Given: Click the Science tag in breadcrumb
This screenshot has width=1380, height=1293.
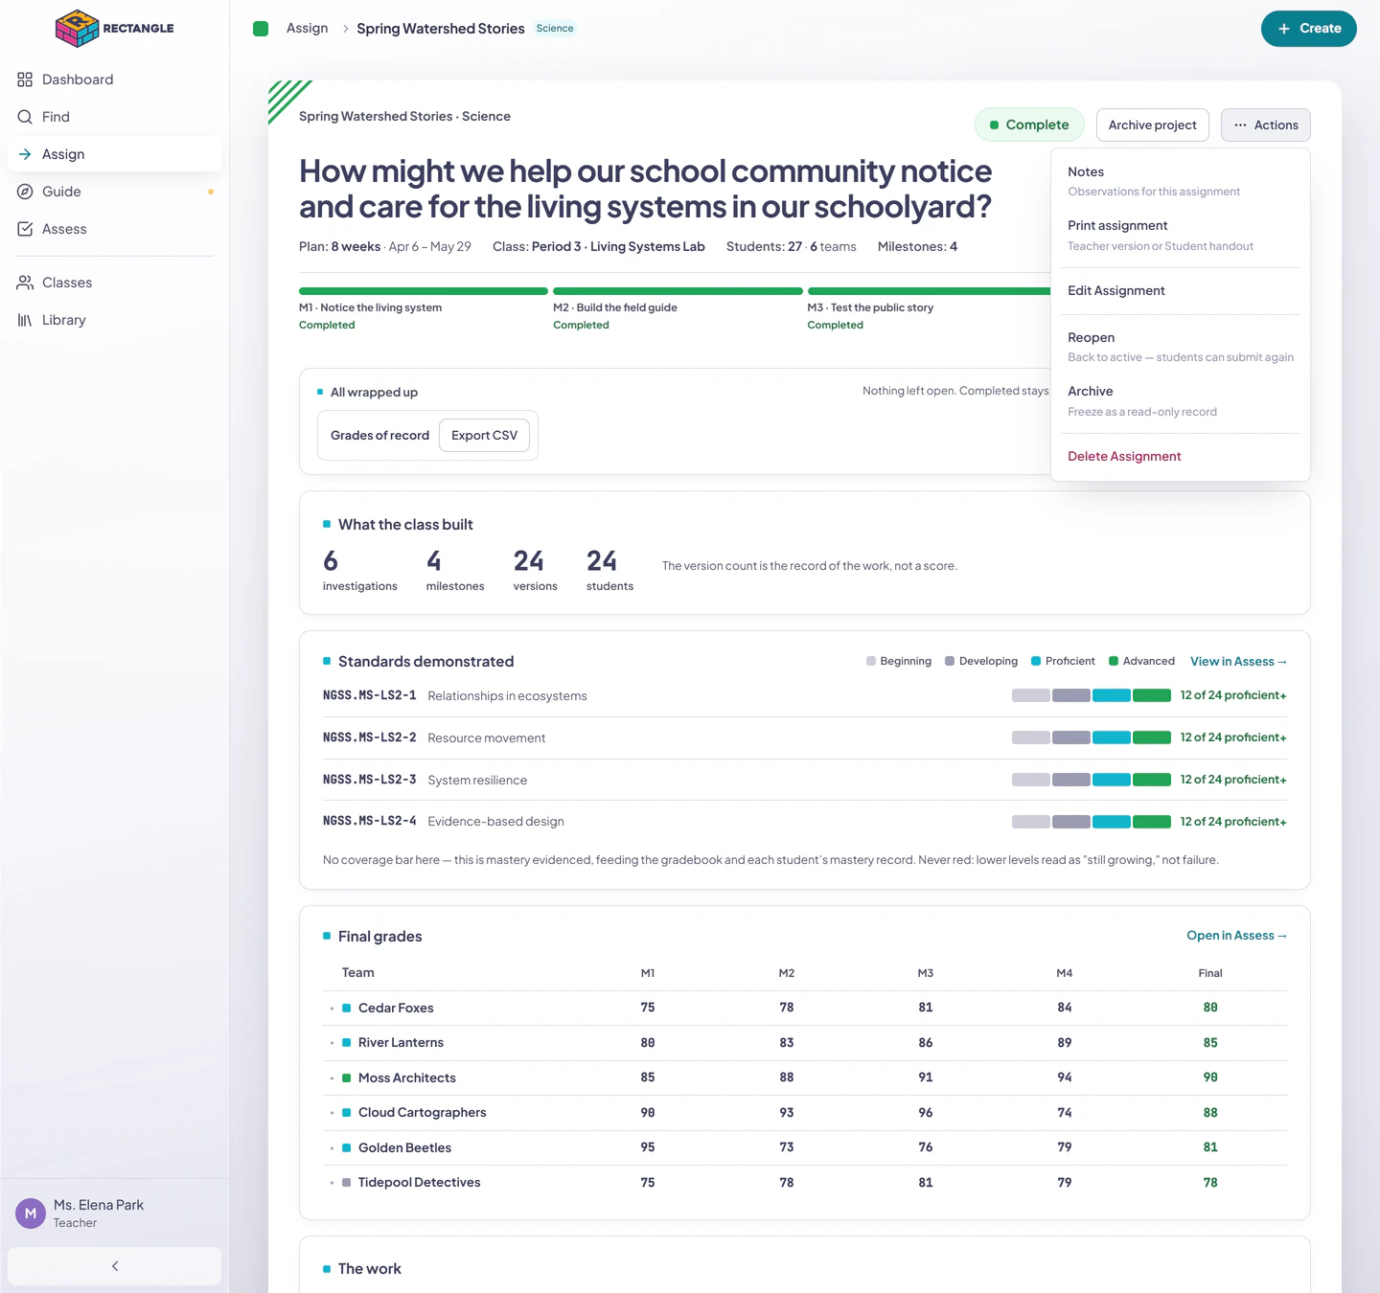Looking at the screenshot, I should (555, 29).
